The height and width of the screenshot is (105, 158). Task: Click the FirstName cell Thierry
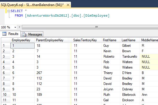111,73
